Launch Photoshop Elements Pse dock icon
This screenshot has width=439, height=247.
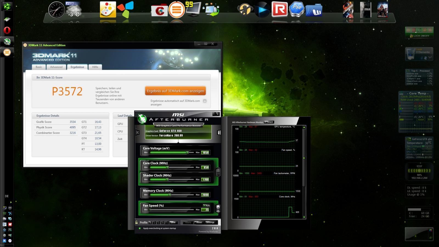(x=297, y=9)
